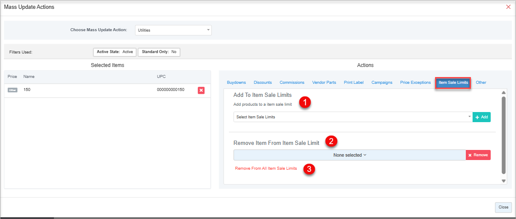Screen dimensions: 516x219
Task: Select the Item Sale Limits tab
Action: pyautogui.click(x=453, y=83)
